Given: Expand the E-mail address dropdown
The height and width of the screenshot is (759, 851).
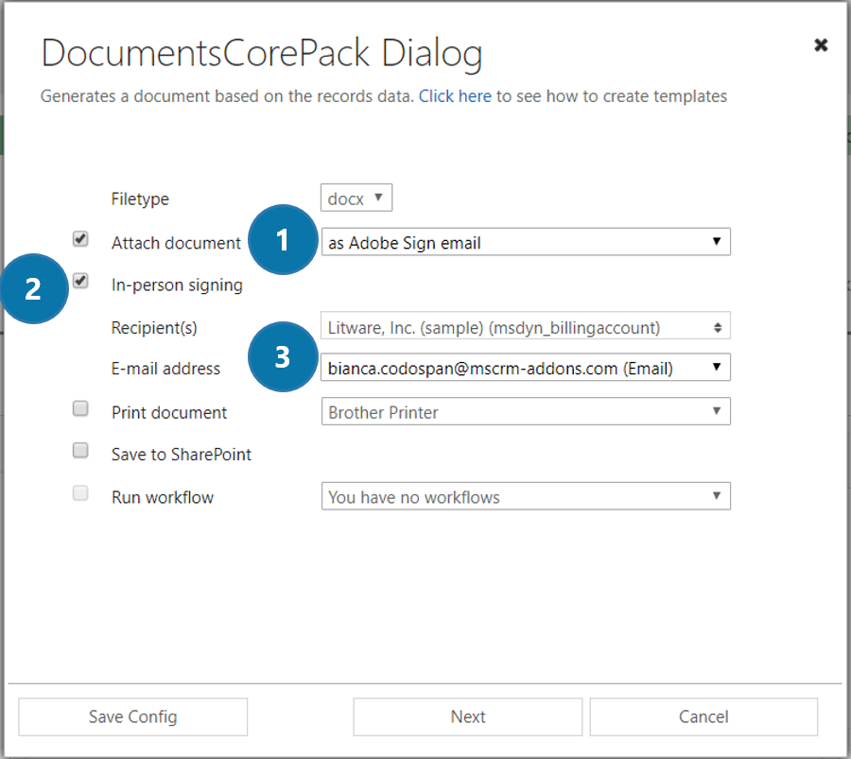Looking at the screenshot, I should point(526,369).
